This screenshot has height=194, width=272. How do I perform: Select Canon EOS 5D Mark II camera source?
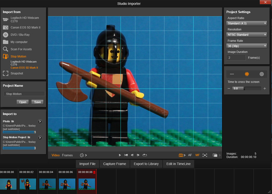(21, 27)
